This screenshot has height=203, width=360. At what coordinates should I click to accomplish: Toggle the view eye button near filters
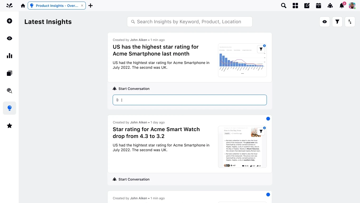(x=325, y=22)
